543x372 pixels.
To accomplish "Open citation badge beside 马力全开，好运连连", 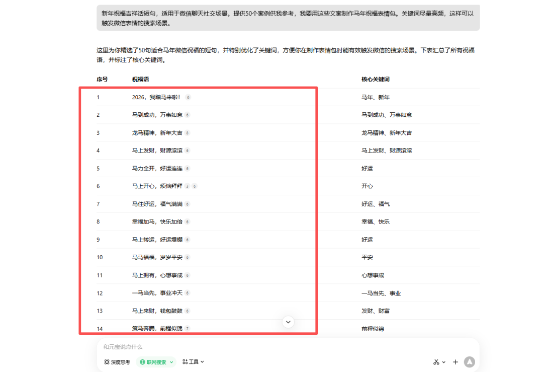I will [188, 169].
